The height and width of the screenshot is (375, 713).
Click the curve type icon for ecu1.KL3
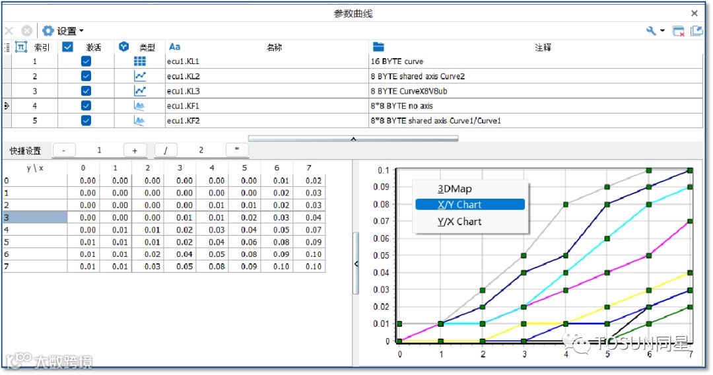click(140, 91)
